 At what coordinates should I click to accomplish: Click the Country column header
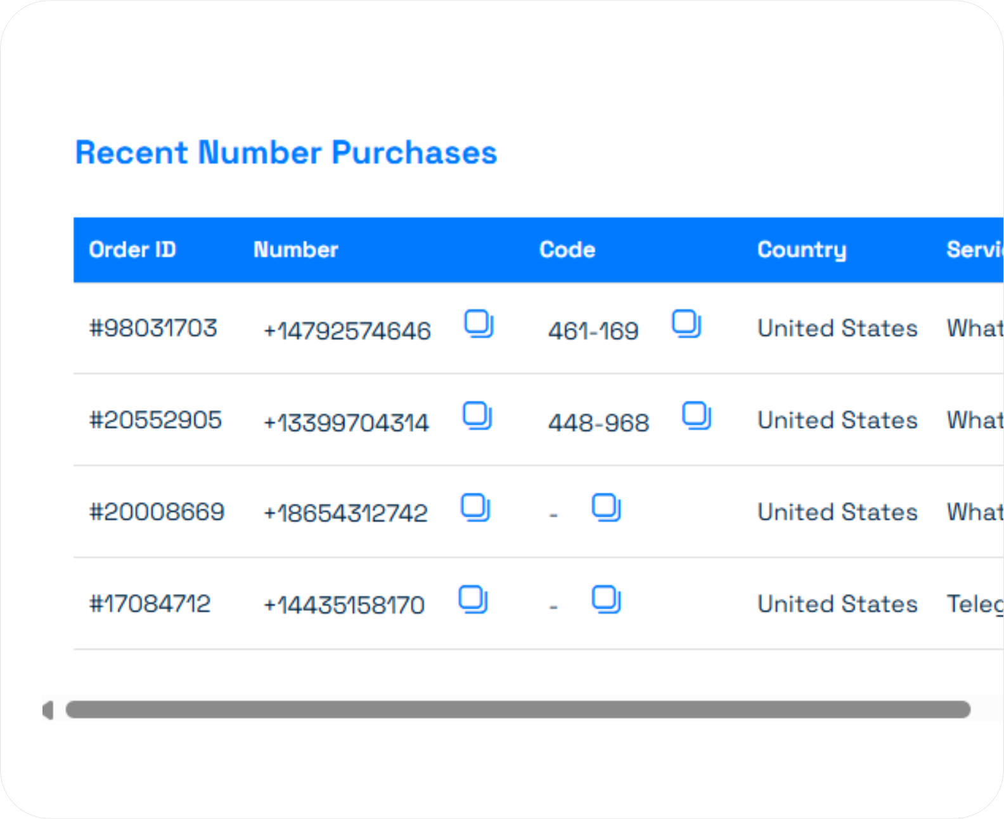(802, 250)
